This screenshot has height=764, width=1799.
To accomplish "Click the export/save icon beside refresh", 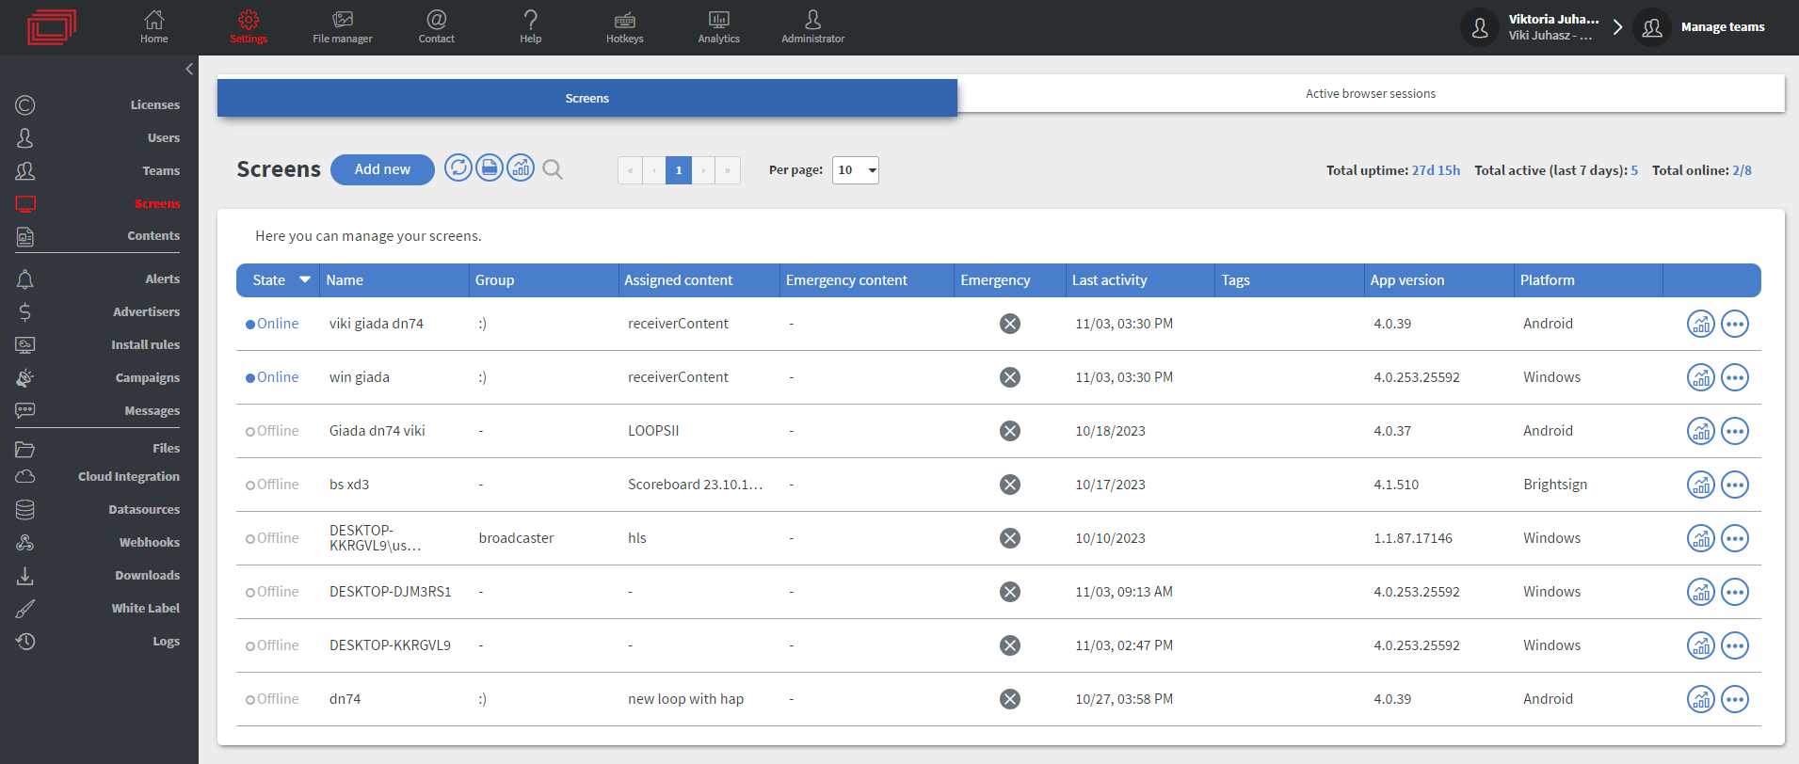I will coord(490,168).
